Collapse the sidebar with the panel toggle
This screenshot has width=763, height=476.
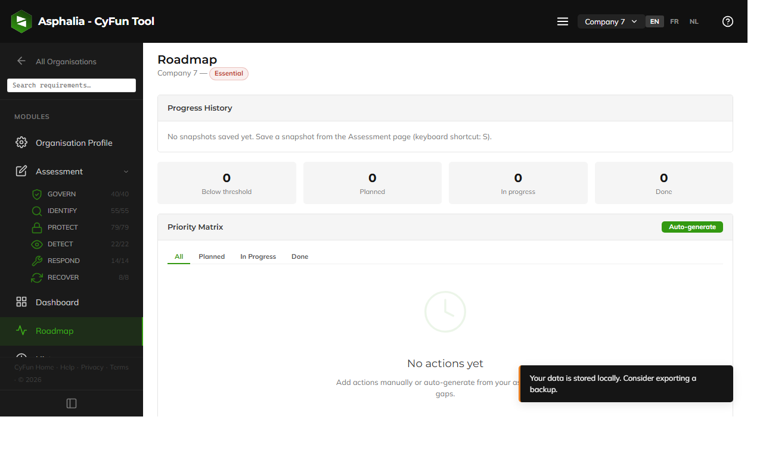pyautogui.click(x=71, y=403)
